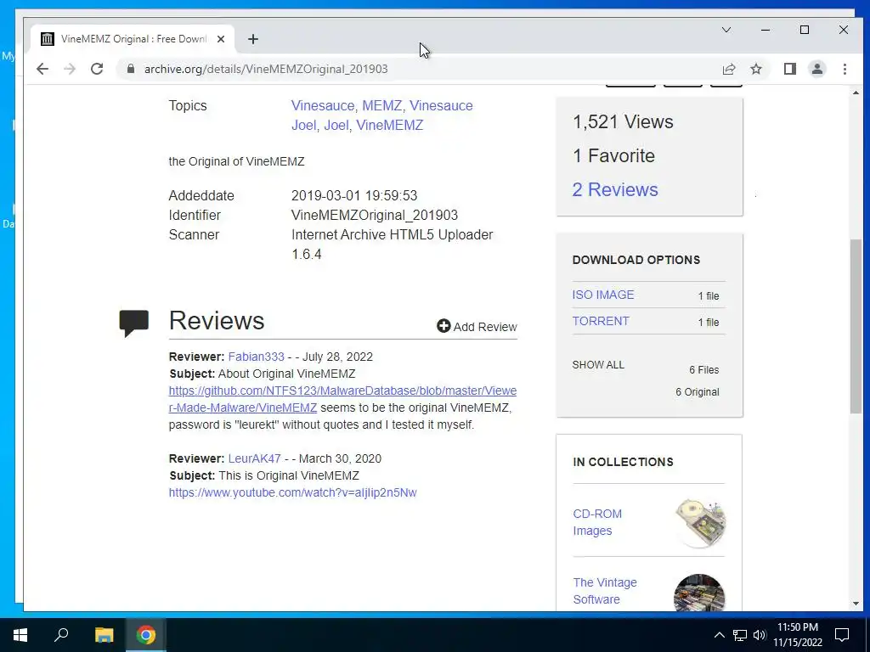Click SHOW ALL download options
This screenshot has height=652, width=870.
[598, 365]
